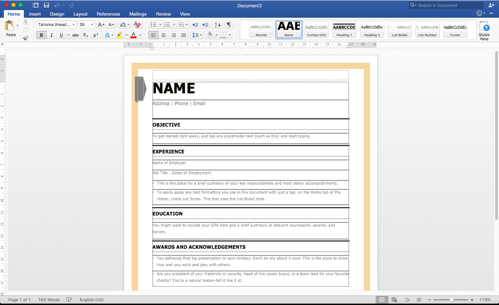Image resolution: width=499 pixels, height=305 pixels.
Task: Click the OBJECTIVE heading in the document
Action: click(166, 125)
